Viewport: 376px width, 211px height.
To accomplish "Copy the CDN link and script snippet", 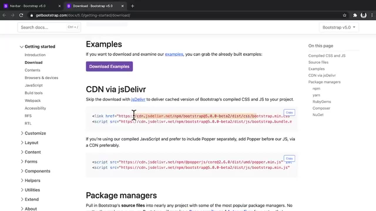I will (289, 113).
